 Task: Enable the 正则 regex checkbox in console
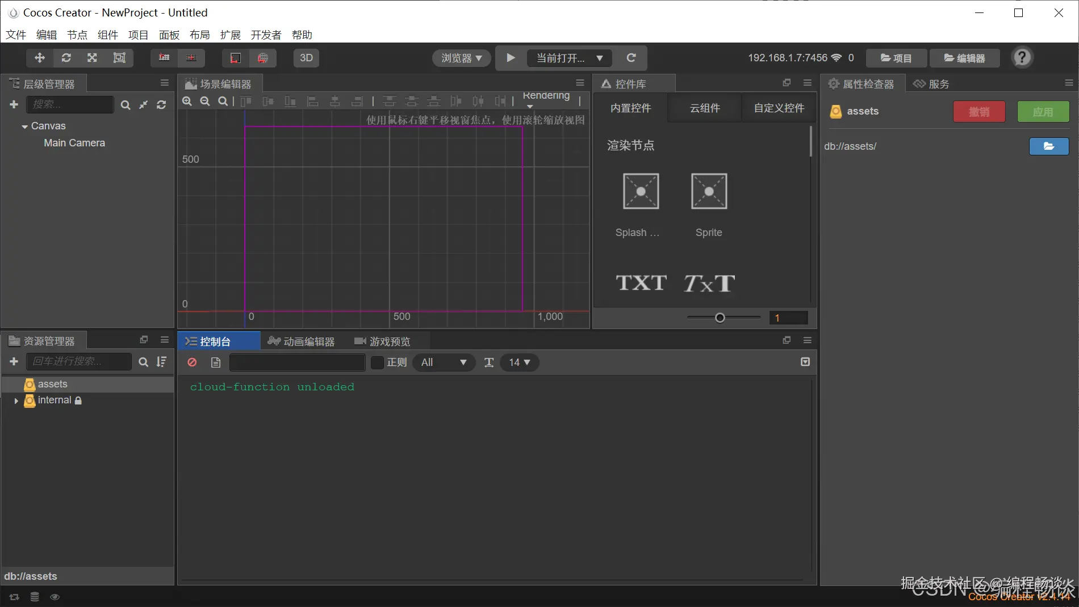(x=377, y=362)
